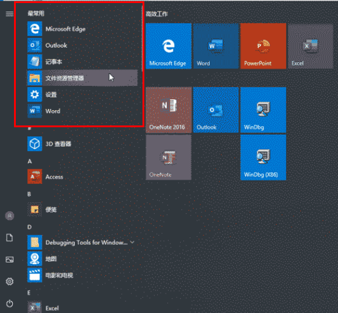Open Settings gear in Start sidebar
Screen dimensions: 338x313
click(10, 281)
